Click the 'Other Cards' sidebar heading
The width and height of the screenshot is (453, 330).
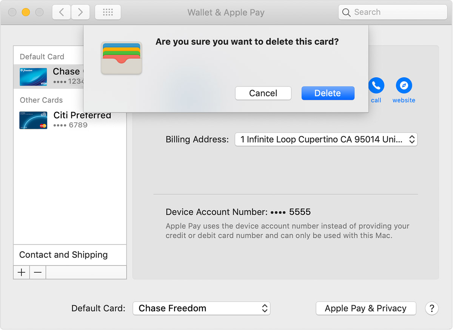click(x=41, y=100)
